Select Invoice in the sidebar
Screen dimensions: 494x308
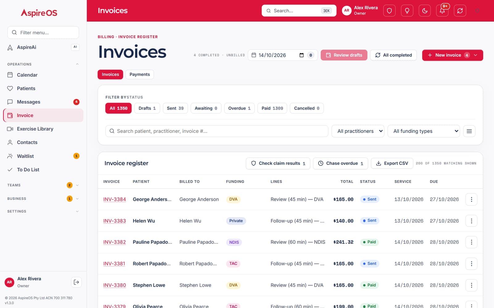[43, 115]
